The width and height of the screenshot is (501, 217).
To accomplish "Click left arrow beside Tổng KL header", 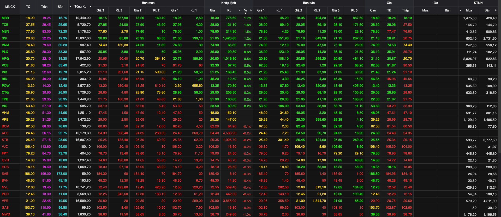I will click(x=70, y=7).
